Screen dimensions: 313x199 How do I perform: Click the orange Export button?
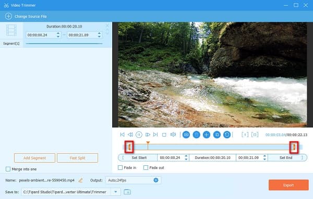[x=288, y=185]
